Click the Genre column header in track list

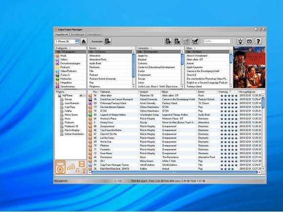207,92
